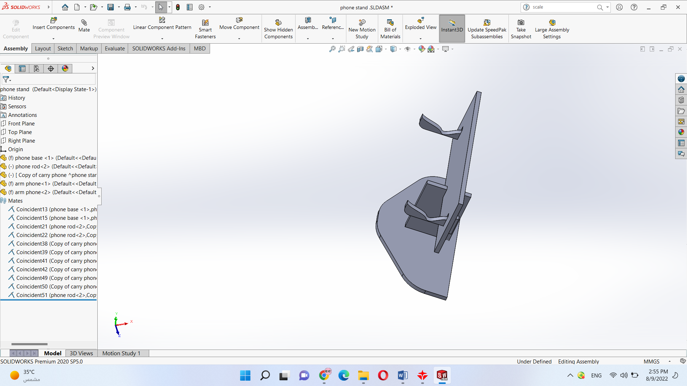Expand Linear Component Pattern dropdown

(162, 39)
